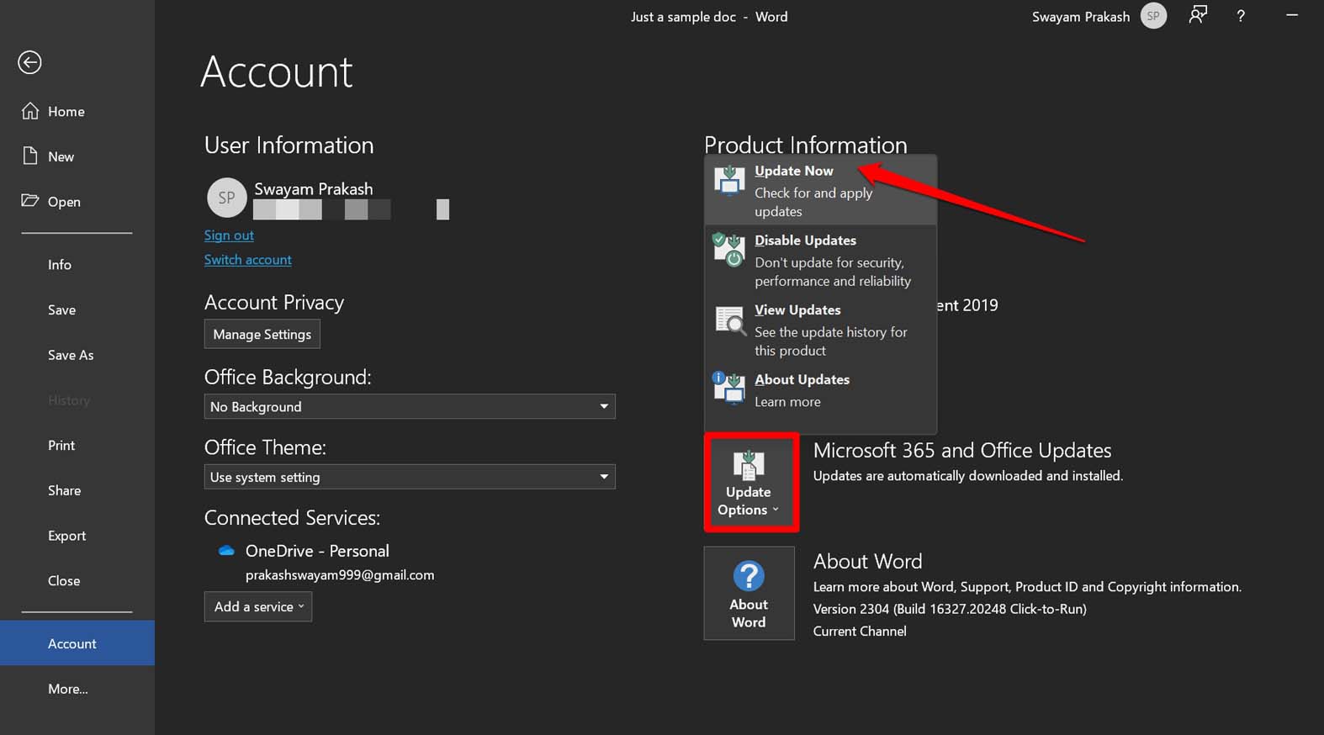This screenshot has width=1324, height=735.
Task: Click the Update Now download icon
Action: (729, 181)
